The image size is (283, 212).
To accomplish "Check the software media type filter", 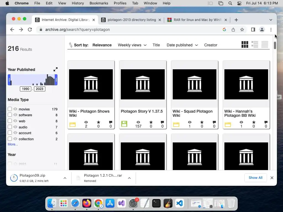I will point(10,115).
